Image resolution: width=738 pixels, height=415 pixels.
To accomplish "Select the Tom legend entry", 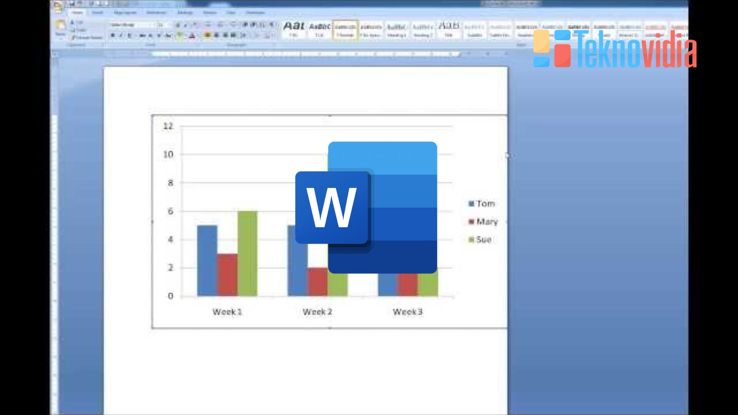I will click(x=482, y=204).
